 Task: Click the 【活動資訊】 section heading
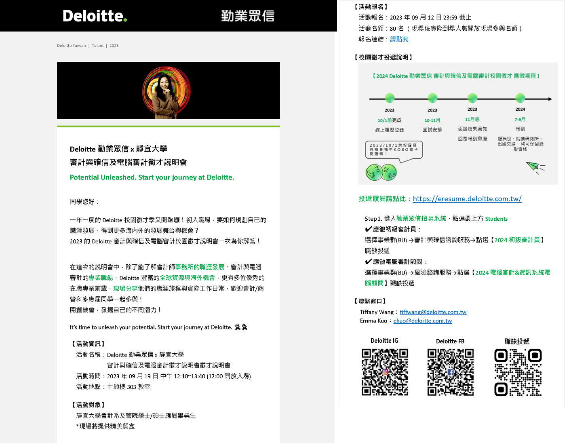[88, 344]
